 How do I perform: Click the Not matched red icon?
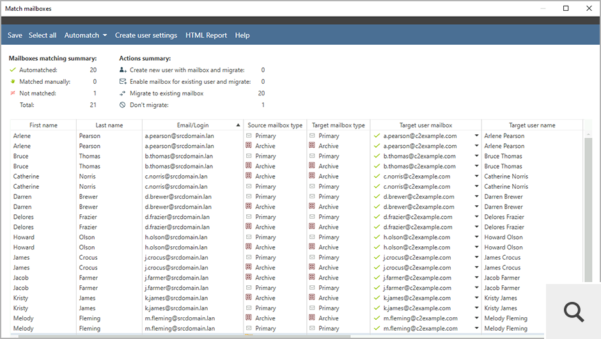[13, 93]
